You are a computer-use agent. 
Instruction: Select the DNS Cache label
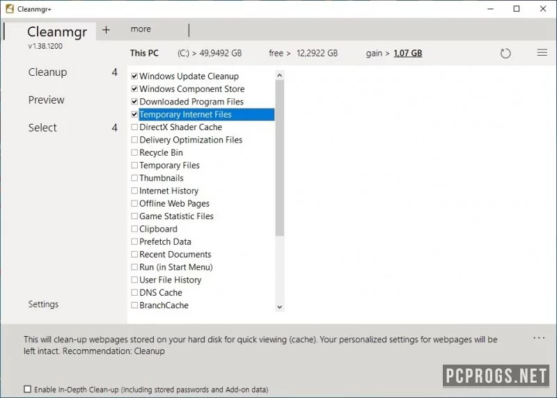[161, 292]
